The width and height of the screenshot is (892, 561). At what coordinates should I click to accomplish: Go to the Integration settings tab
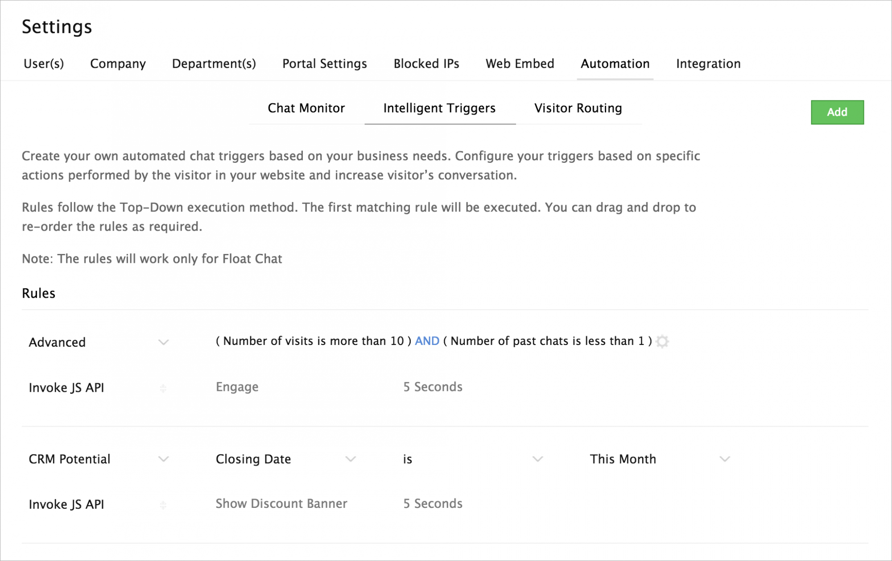[708, 64]
